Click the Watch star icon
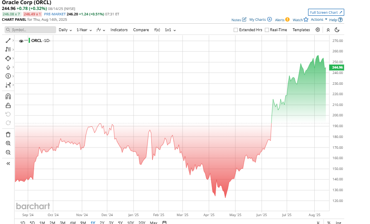370x224 pixels. pyautogui.click(x=306, y=20)
